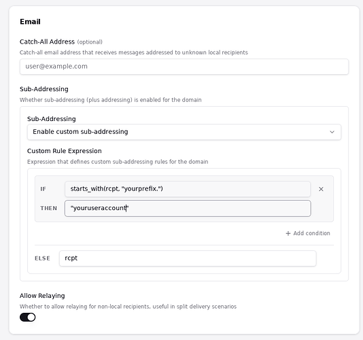Viewport: 363px width, 340px height.
Task: Select the THEN field containing youruseraccount
Action: point(188,209)
